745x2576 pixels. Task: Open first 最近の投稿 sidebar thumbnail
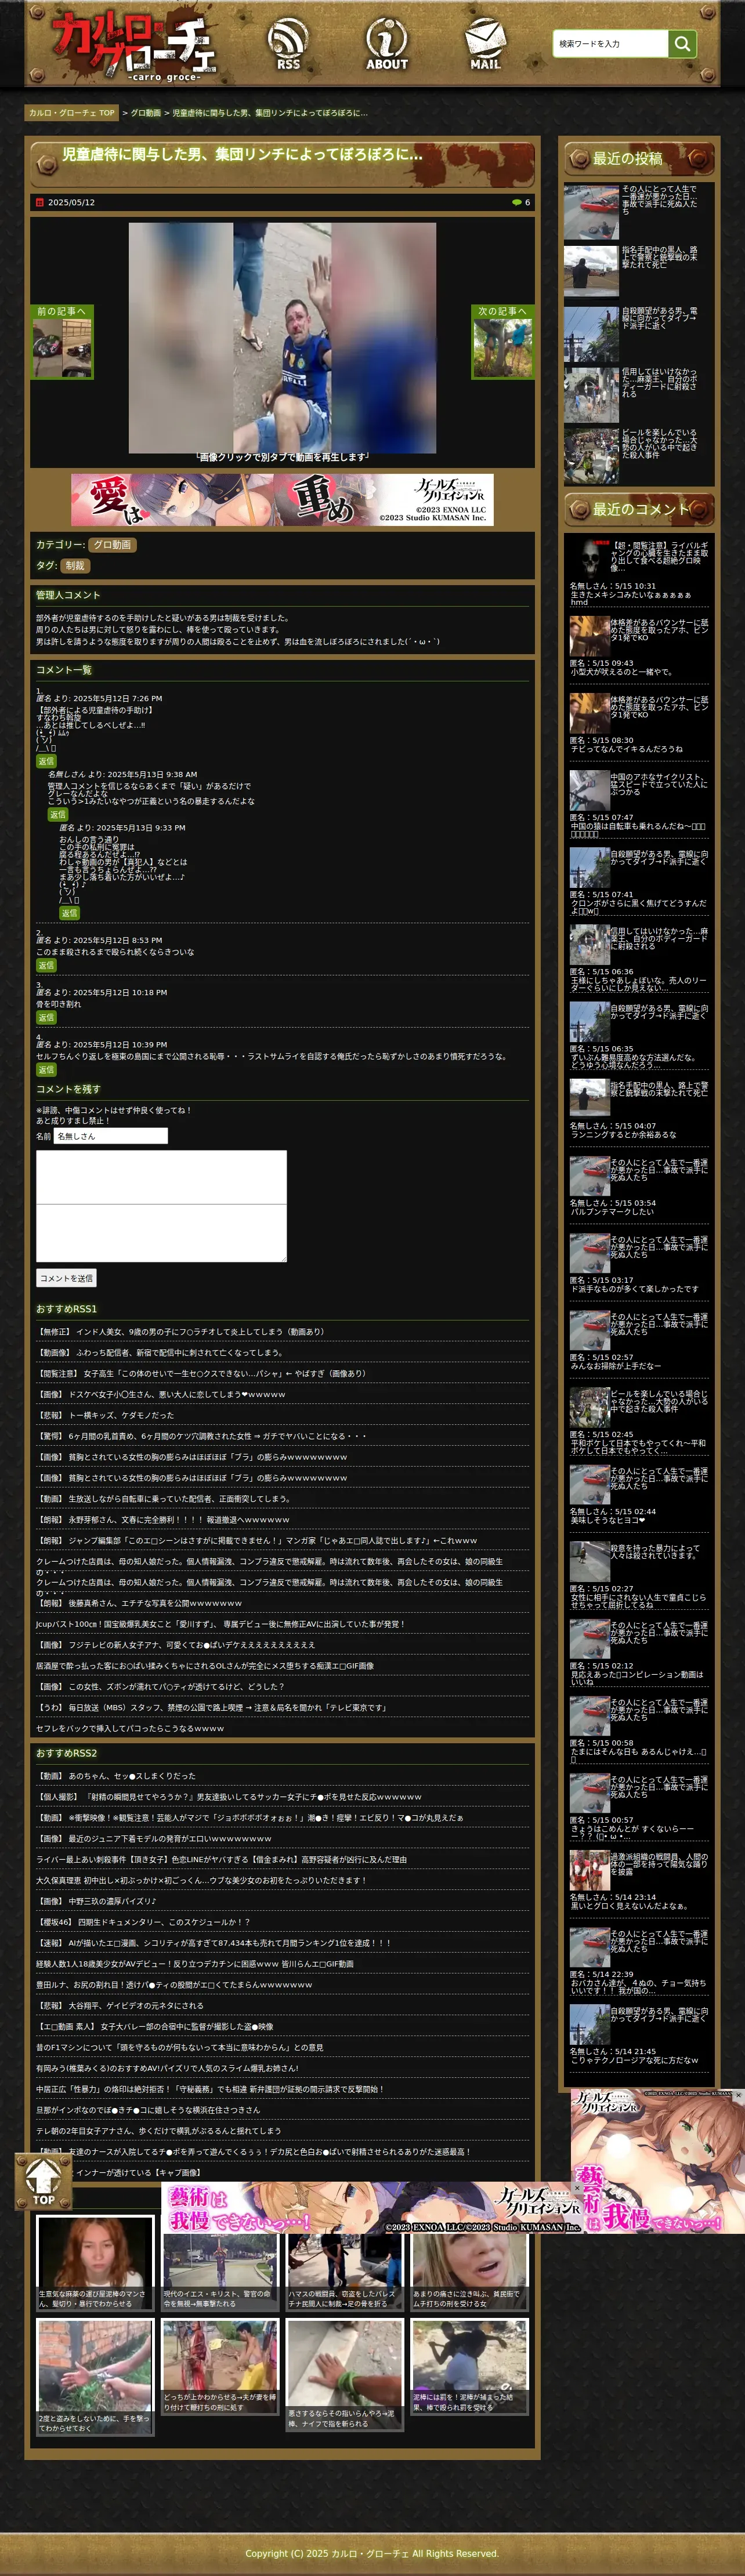[591, 211]
